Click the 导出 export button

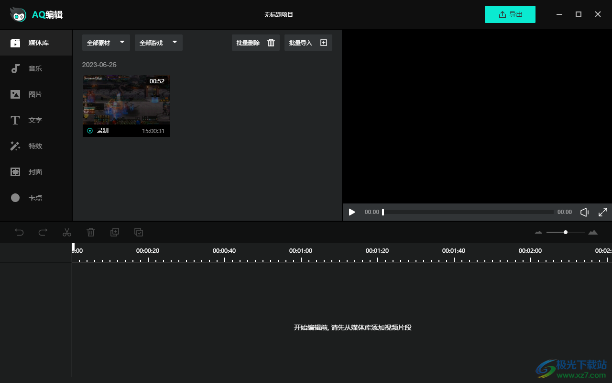click(510, 14)
